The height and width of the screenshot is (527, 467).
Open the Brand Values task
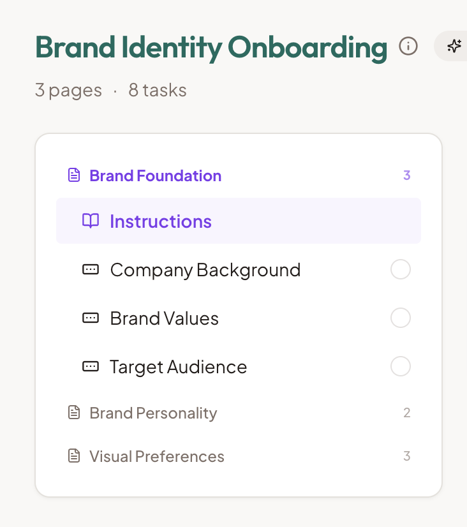pyautogui.click(x=165, y=318)
